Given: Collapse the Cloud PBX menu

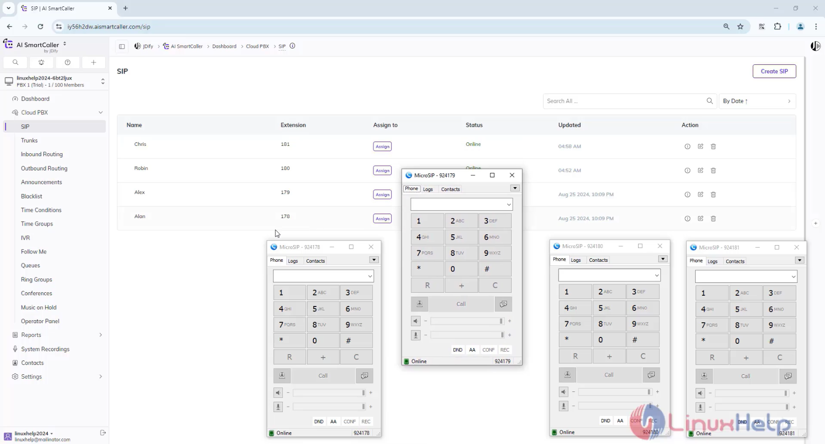Looking at the screenshot, I should [100, 112].
